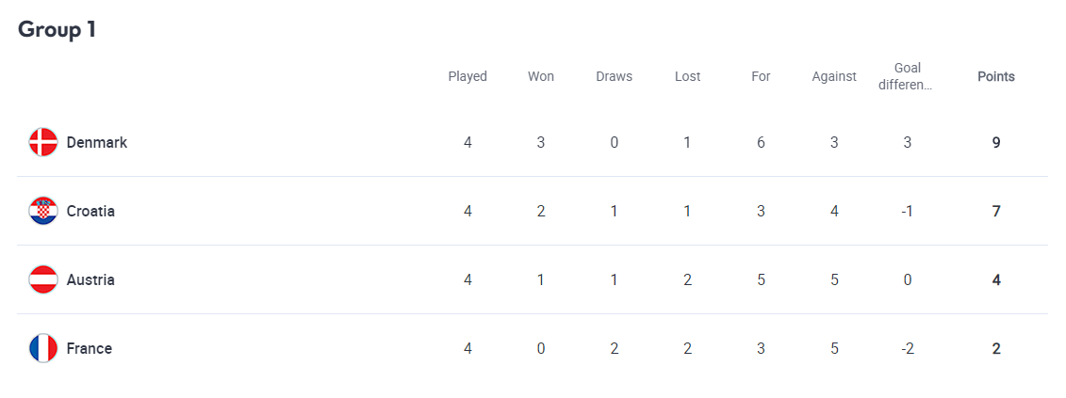This screenshot has height=398, width=1066.
Task: Open the Croatia team link
Action: pos(90,212)
